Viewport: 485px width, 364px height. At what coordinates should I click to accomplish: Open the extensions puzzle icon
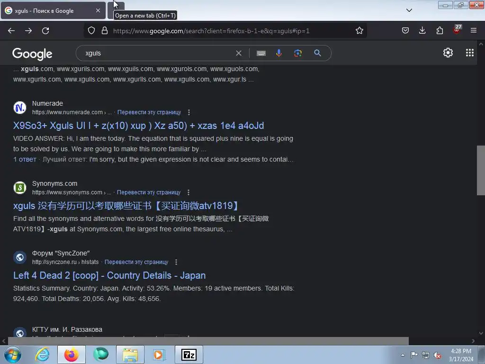click(x=440, y=31)
